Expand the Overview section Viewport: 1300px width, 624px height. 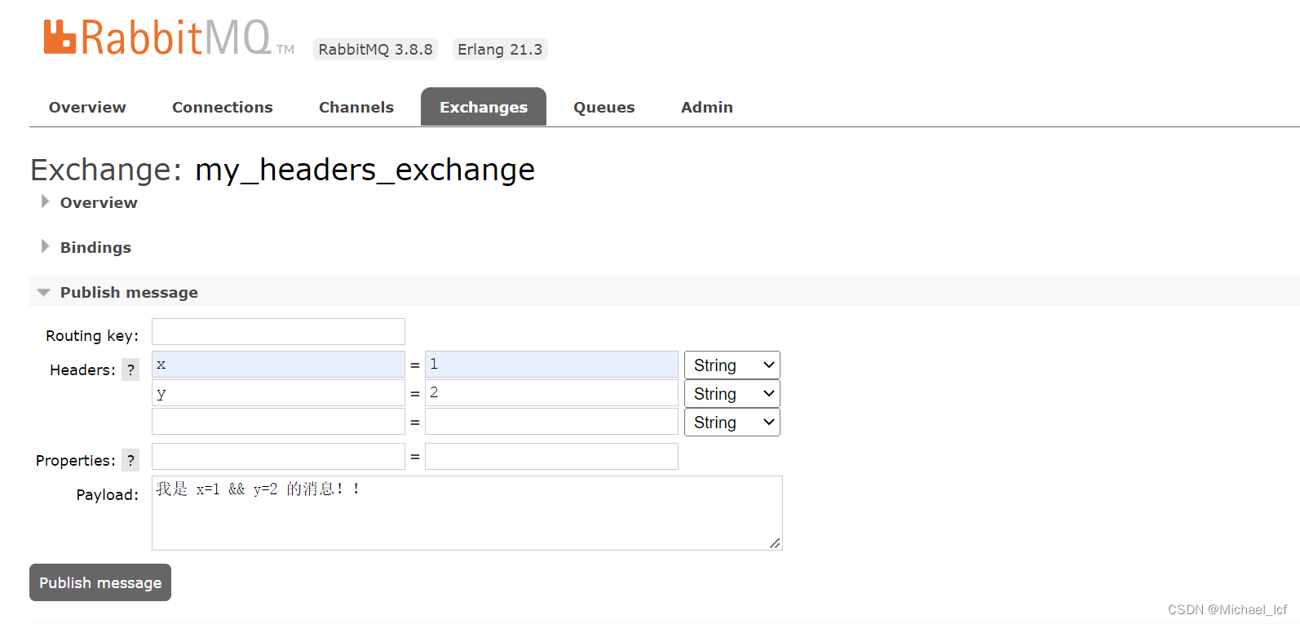click(x=98, y=202)
